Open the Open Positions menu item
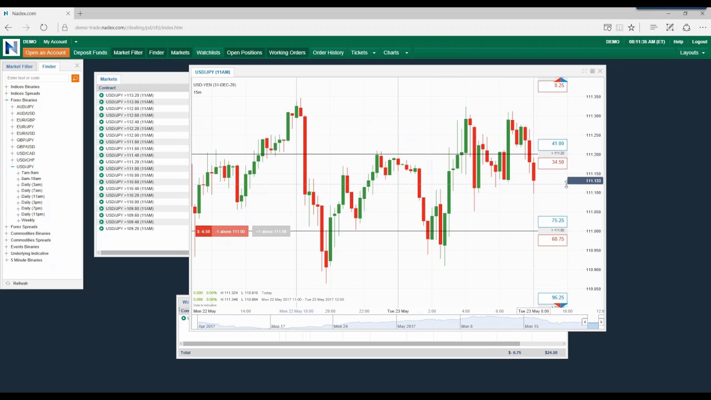This screenshot has width=711, height=400. tap(244, 53)
